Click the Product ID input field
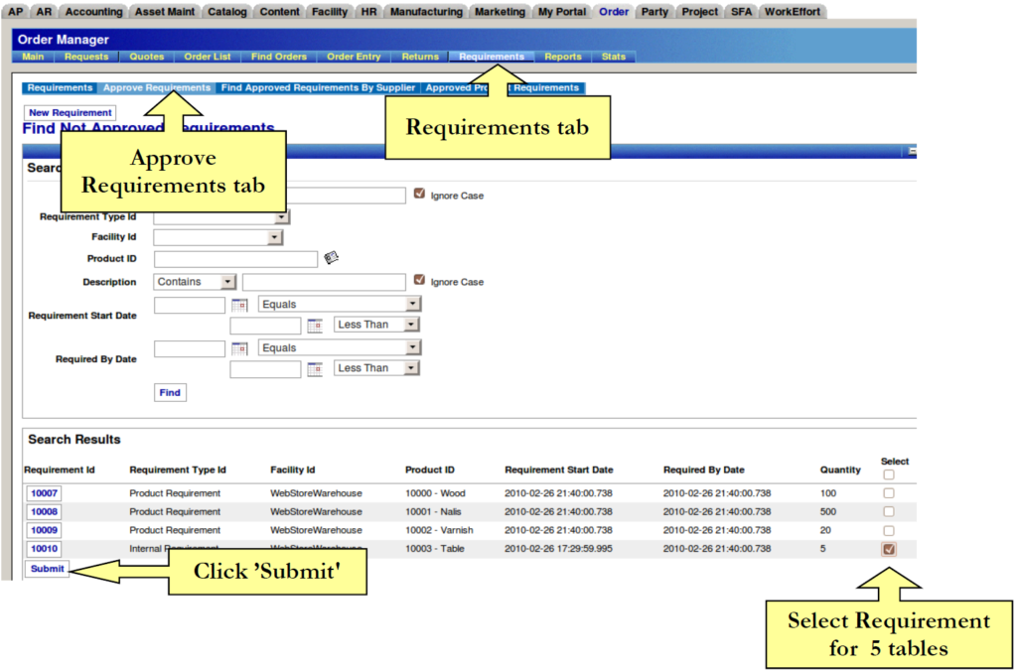The height and width of the screenshot is (672, 1017). [x=235, y=259]
